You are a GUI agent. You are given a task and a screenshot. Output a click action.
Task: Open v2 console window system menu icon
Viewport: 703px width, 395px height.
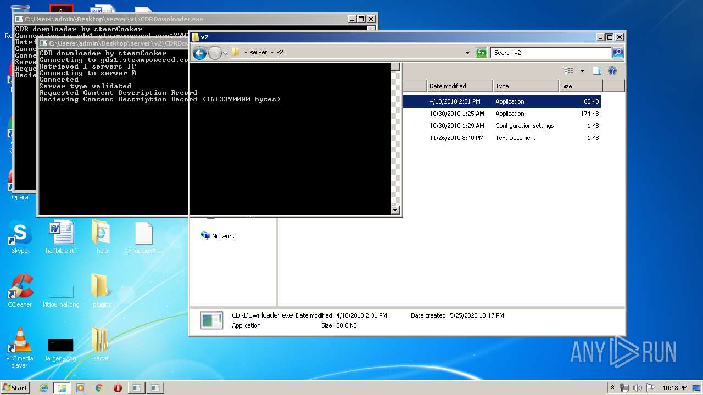[43, 43]
